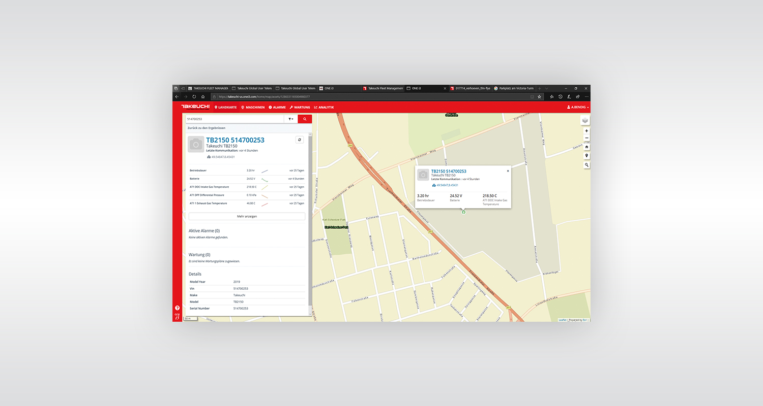Click the camera placeholder in asset panel
The image size is (763, 406).
click(x=196, y=145)
